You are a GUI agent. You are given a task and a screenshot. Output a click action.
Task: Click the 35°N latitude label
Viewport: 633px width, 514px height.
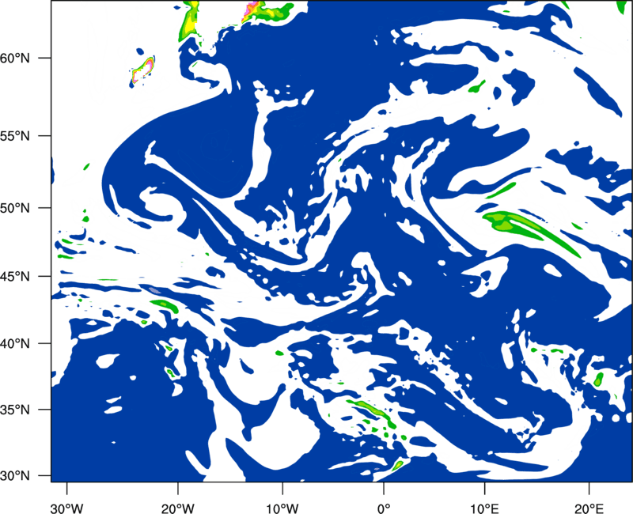[15, 410]
